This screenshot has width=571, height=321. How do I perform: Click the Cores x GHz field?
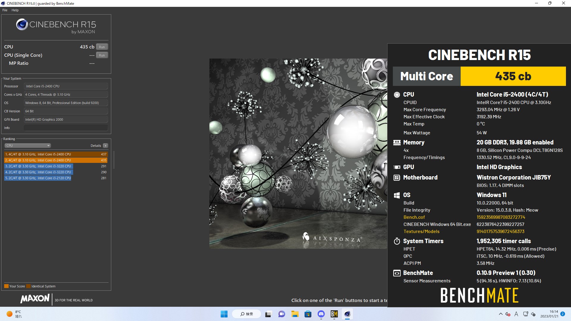(x=66, y=95)
